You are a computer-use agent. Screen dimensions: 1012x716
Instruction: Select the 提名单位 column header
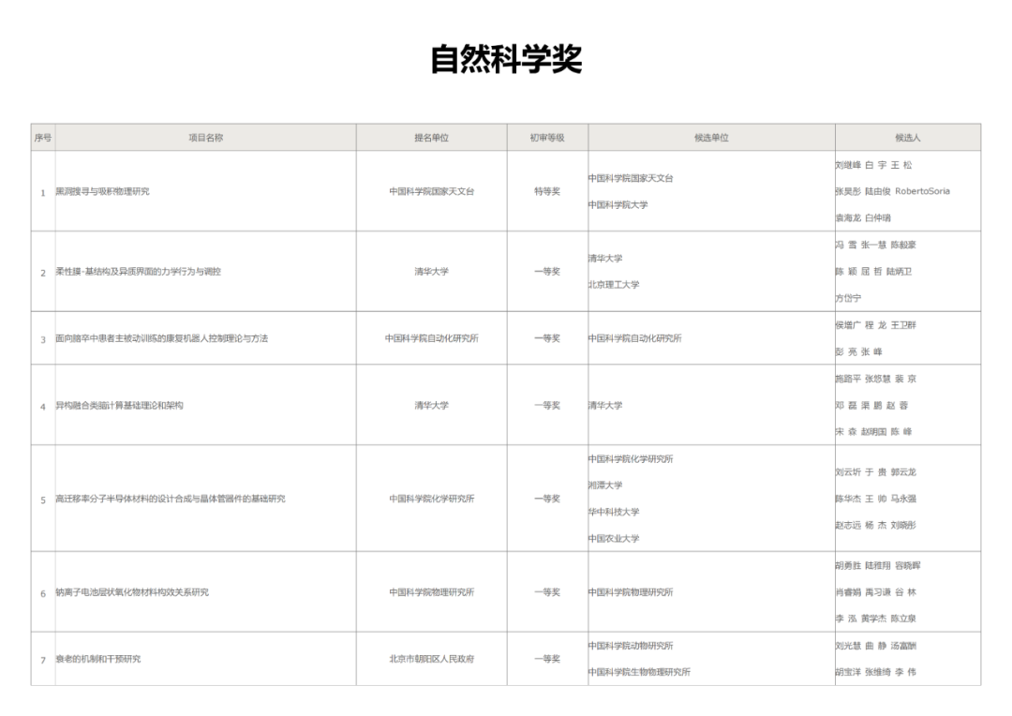(x=431, y=138)
